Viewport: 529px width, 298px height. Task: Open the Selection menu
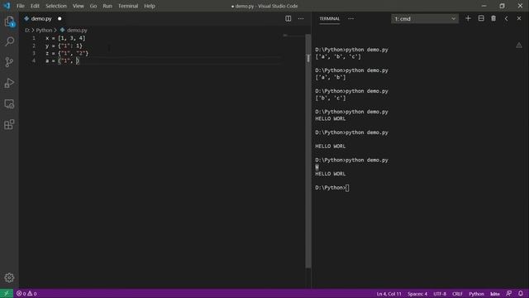point(56,6)
